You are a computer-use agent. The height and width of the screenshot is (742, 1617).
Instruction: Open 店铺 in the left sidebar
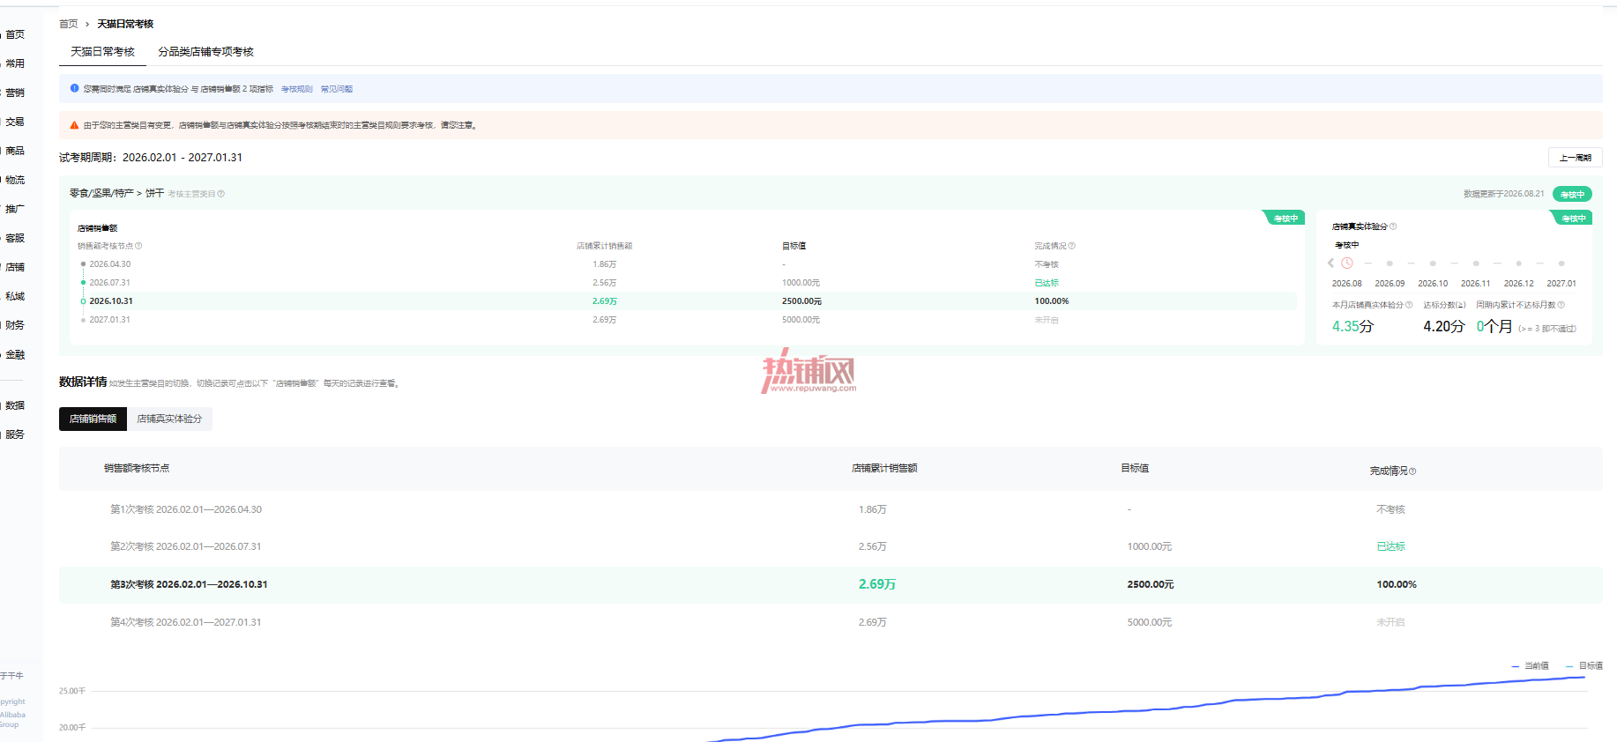pos(15,267)
